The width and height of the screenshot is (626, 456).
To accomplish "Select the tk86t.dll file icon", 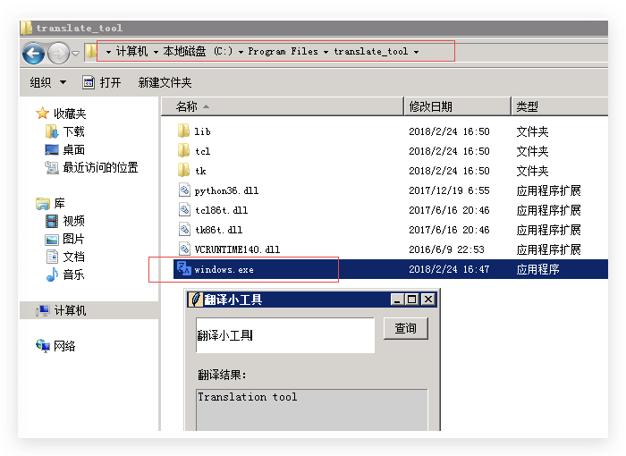I will [184, 229].
